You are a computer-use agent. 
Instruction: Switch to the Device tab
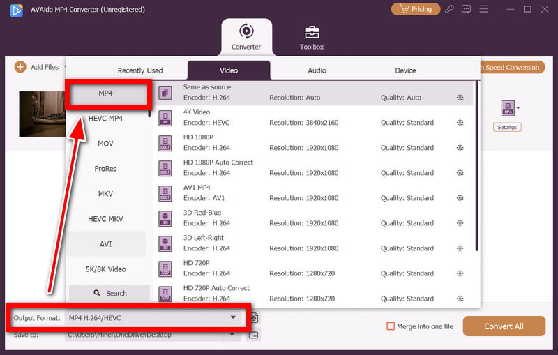(405, 70)
